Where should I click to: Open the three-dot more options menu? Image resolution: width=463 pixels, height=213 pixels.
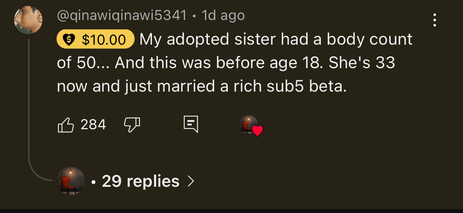click(435, 20)
